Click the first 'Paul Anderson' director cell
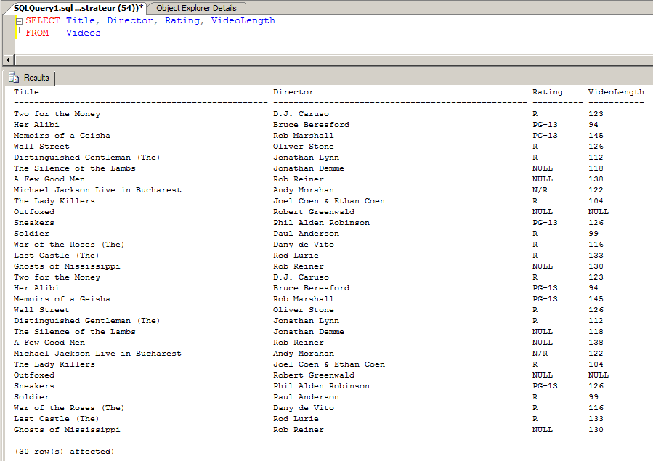This screenshot has height=461, width=653. pos(306,234)
